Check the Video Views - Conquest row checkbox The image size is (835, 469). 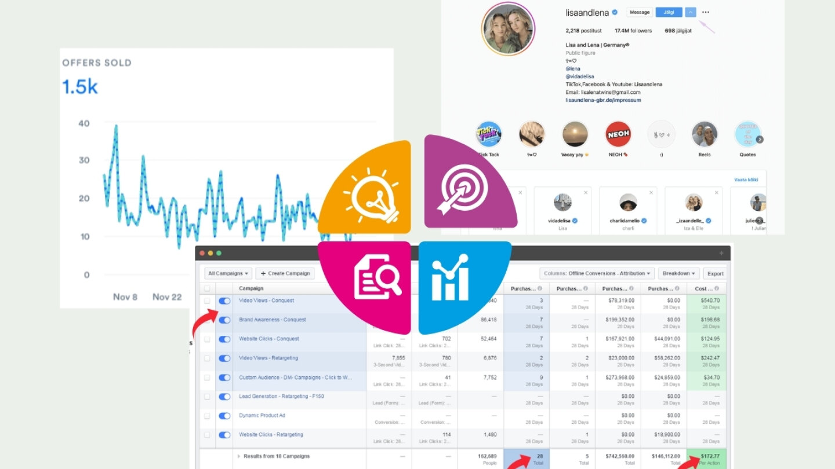coord(207,301)
